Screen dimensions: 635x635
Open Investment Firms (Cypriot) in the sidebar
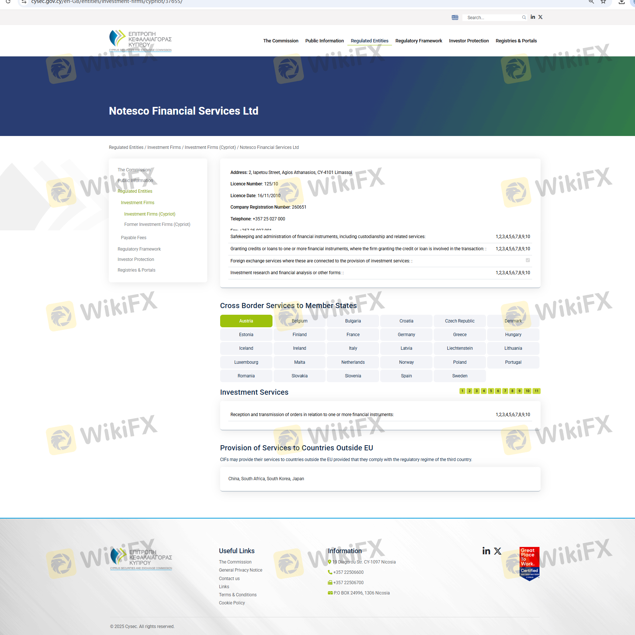pos(150,214)
